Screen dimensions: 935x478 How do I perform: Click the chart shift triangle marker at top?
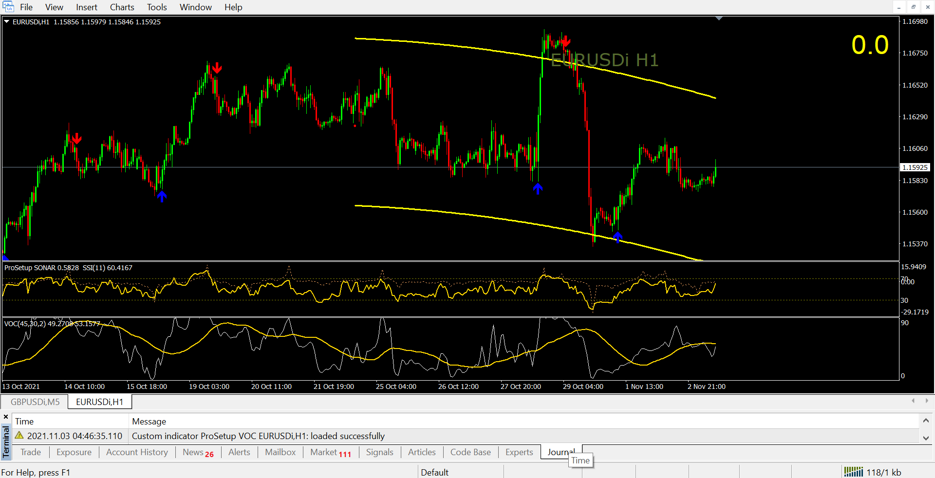[719, 18]
